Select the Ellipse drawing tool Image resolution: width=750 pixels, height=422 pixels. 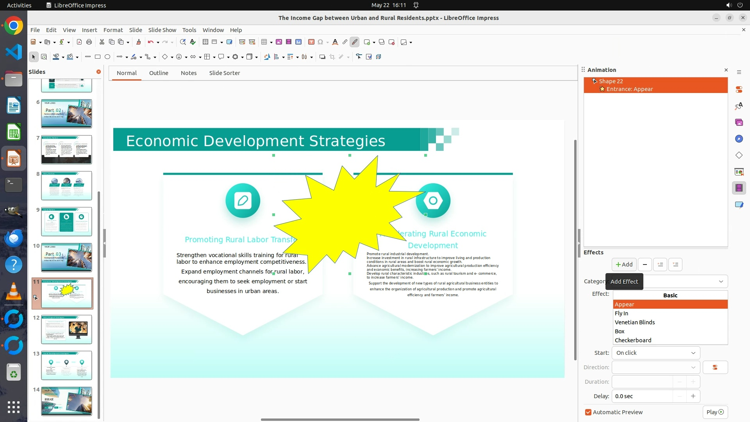pos(107,57)
